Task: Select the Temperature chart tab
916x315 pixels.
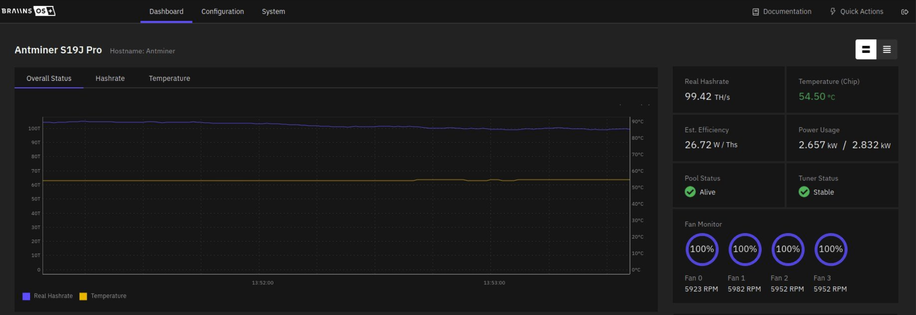Action: 169,78
